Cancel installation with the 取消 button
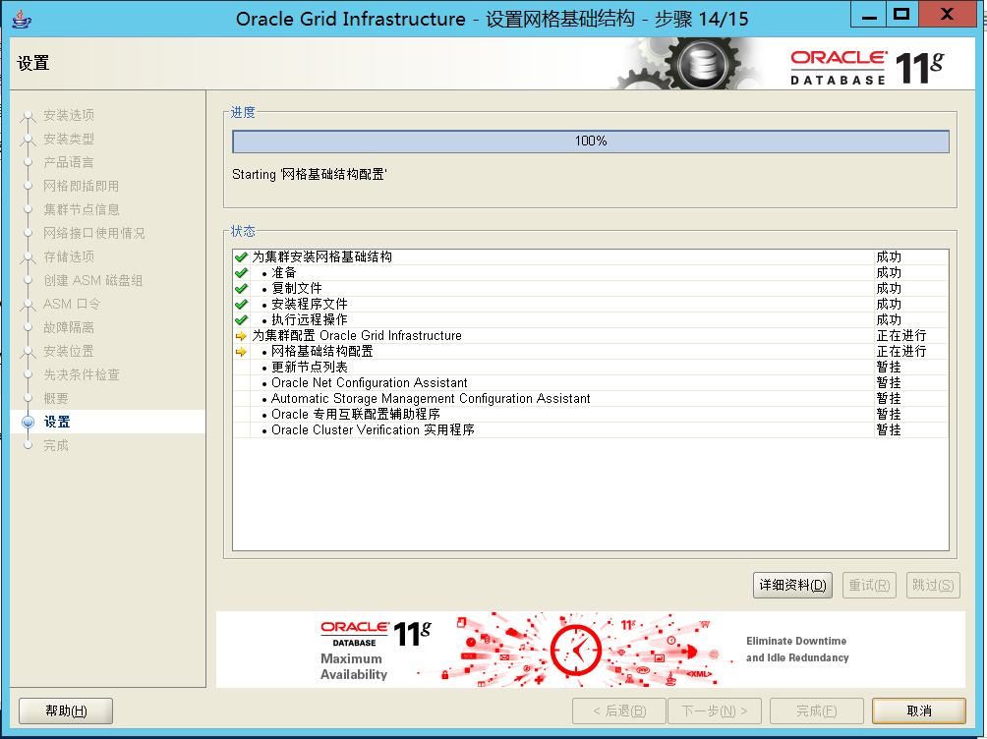987x739 pixels. coord(919,711)
